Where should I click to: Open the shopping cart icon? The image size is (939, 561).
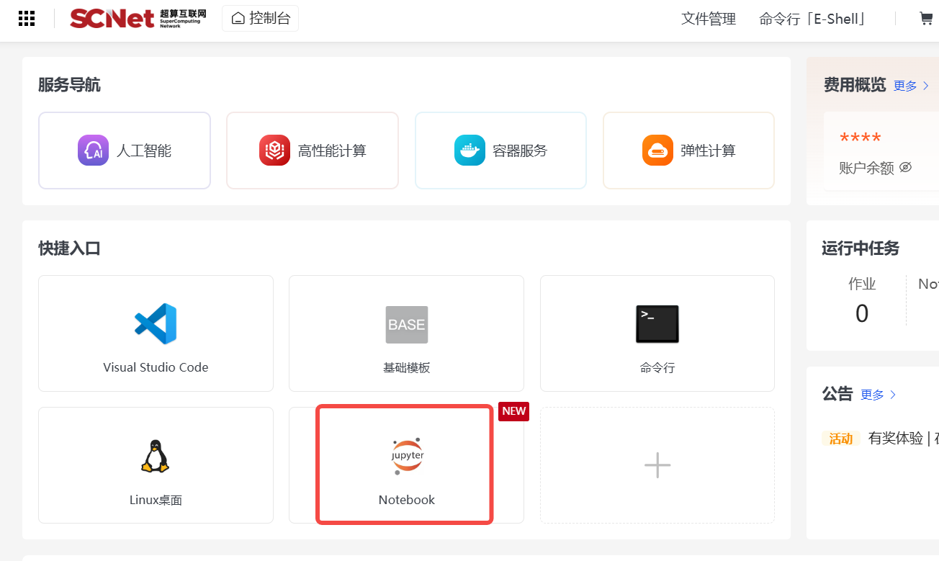coord(926,19)
